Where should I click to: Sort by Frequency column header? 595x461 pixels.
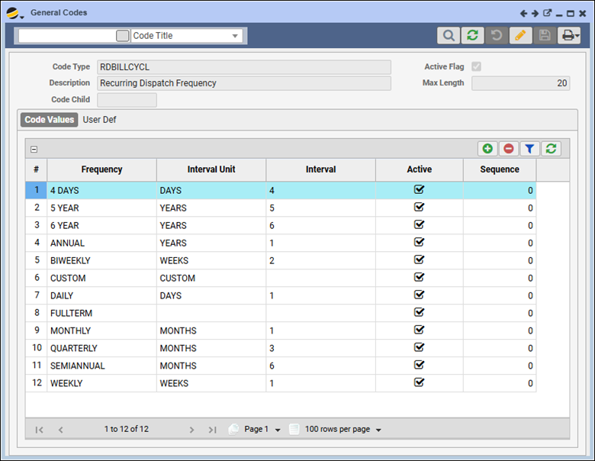101,169
